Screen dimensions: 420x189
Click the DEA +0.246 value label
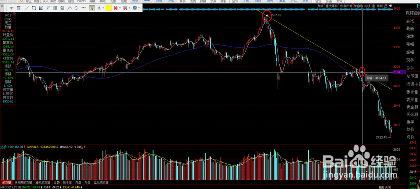[x=71, y=187]
